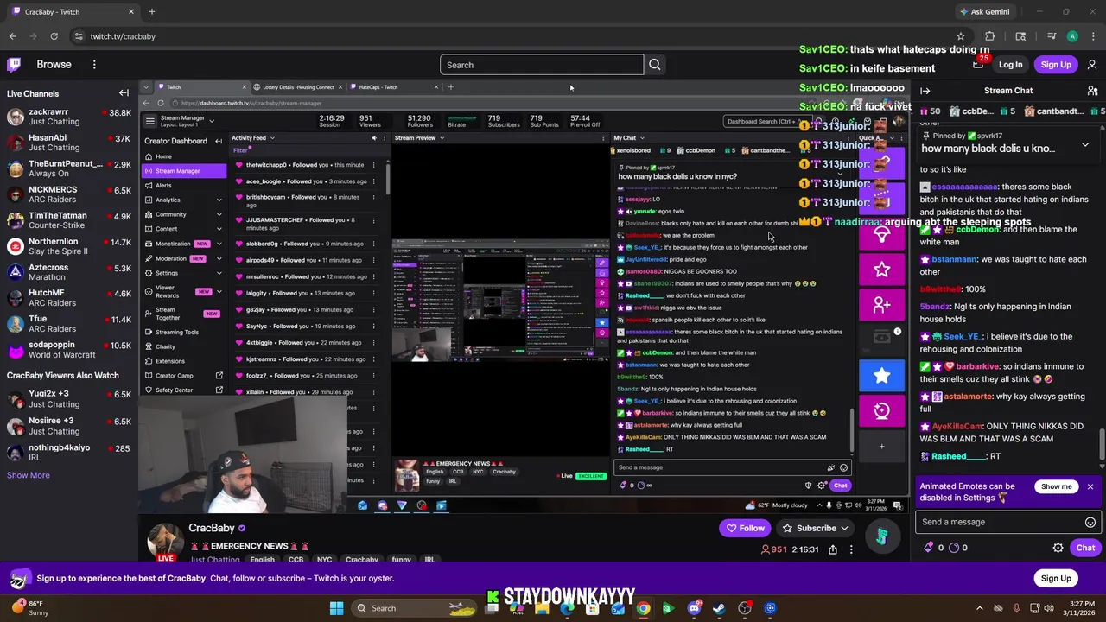This screenshot has width=1106, height=622.
Task: Open sodapoppin channel in sidebar
Action: [x=68, y=350]
